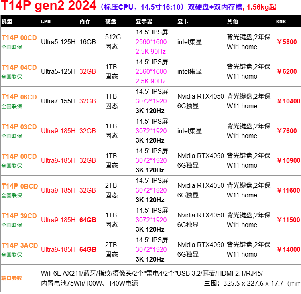Click the price "¥7600"

(287, 131)
